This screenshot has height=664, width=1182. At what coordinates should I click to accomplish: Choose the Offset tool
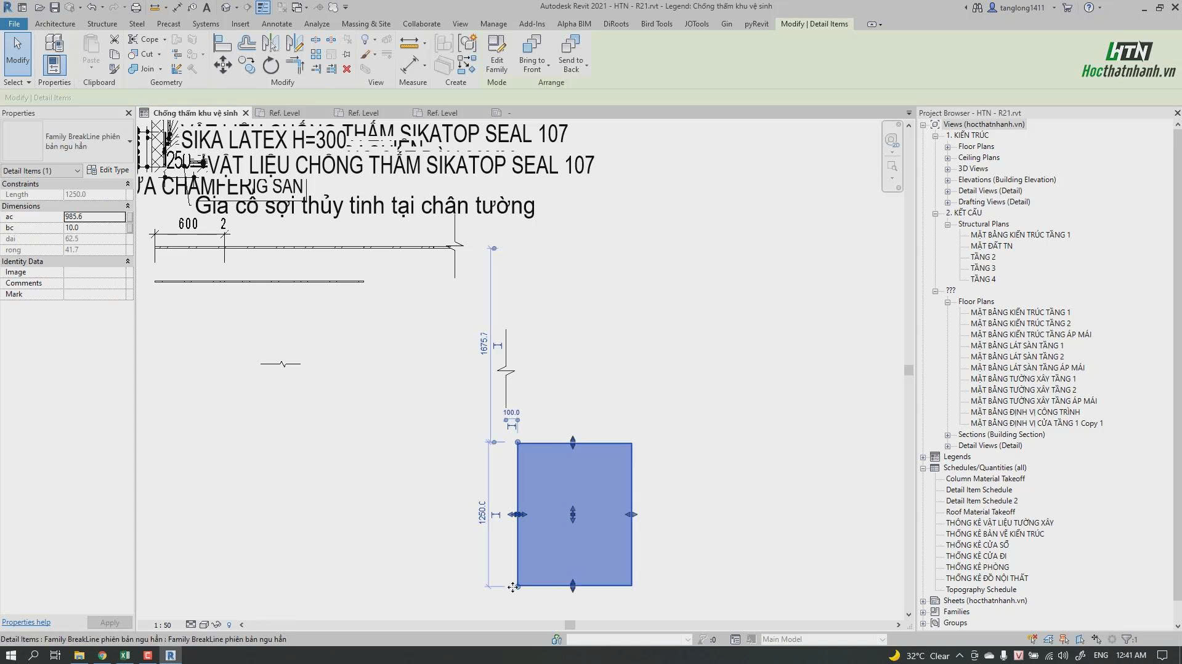coord(246,43)
